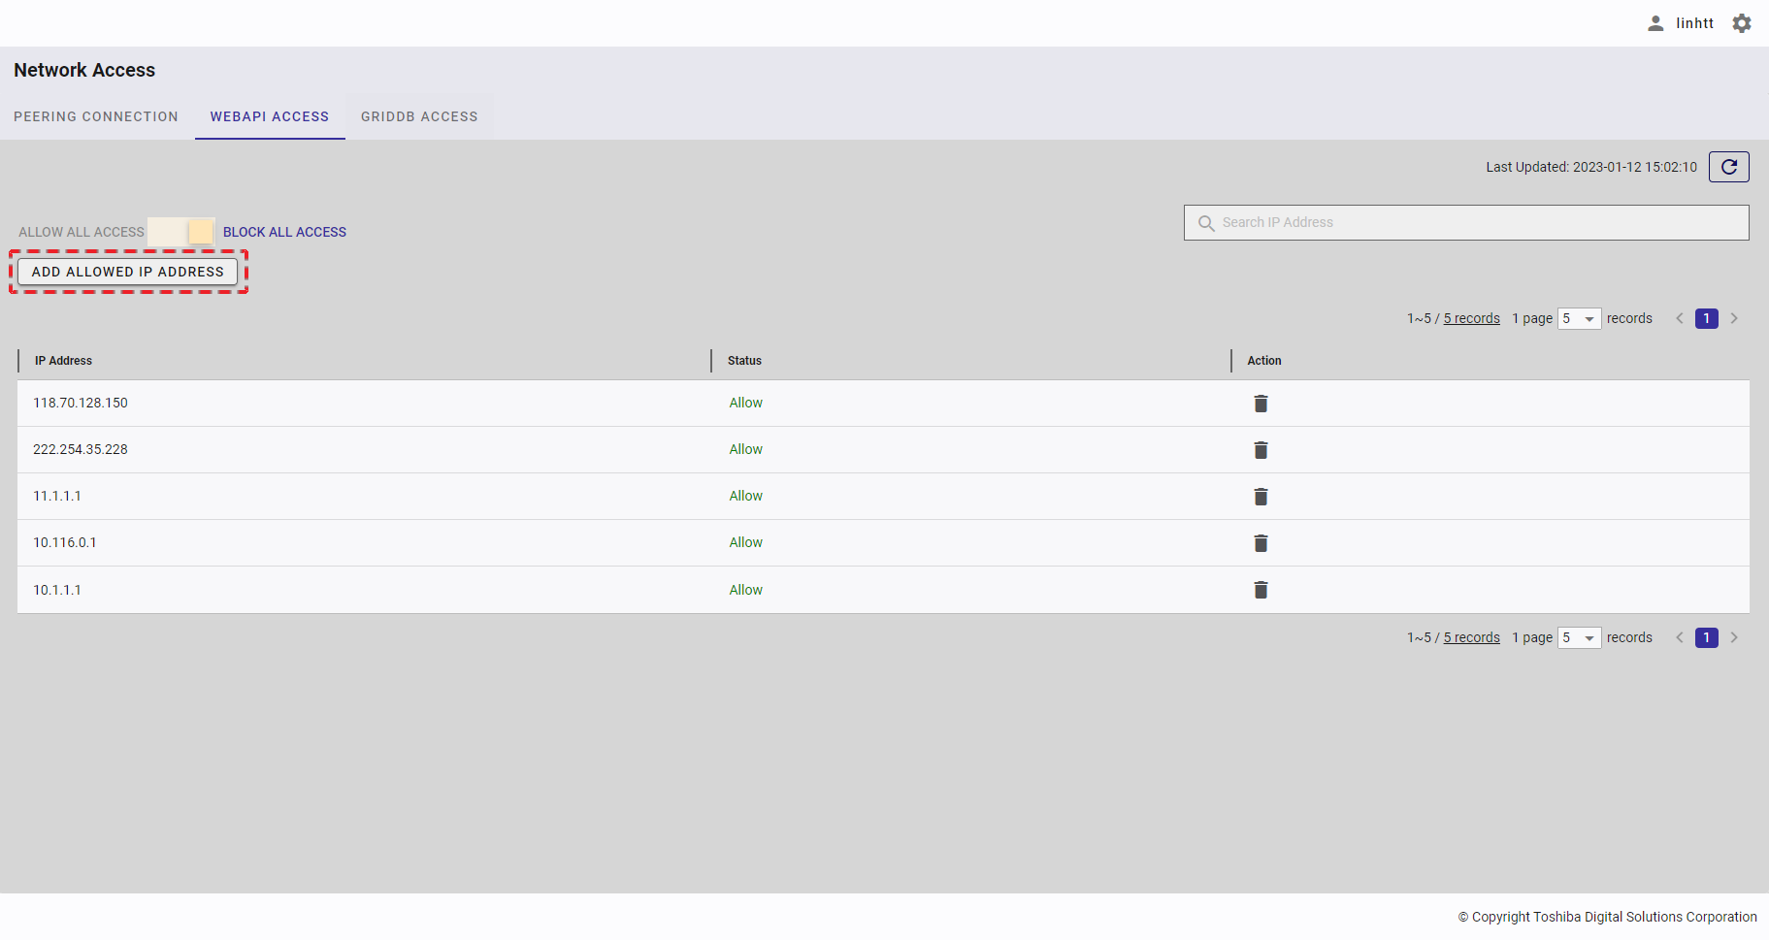Click Add Allowed IP Address button
The height and width of the screenshot is (940, 1769).
[128, 272]
